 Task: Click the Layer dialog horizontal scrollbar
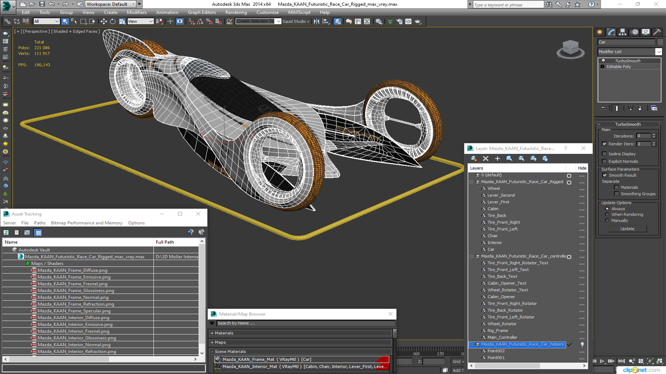tap(507, 366)
